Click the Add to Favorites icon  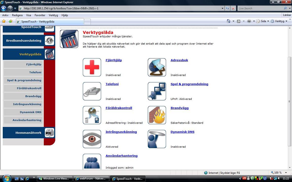11,21
